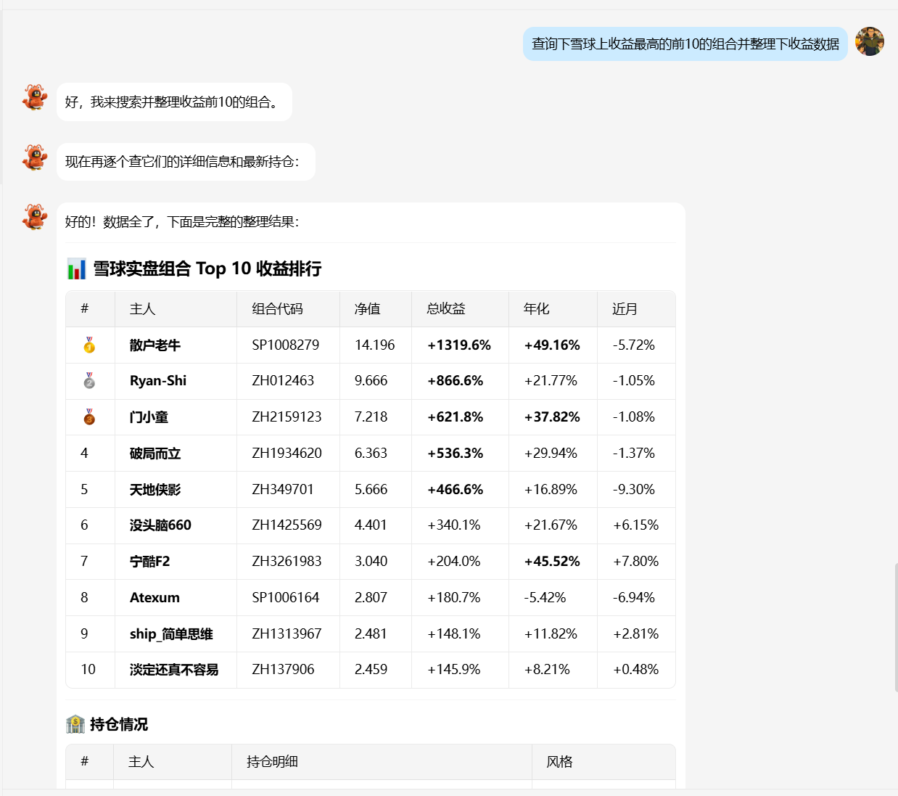Click the 组合代码 column header
This screenshot has width=898, height=796.
tap(278, 309)
